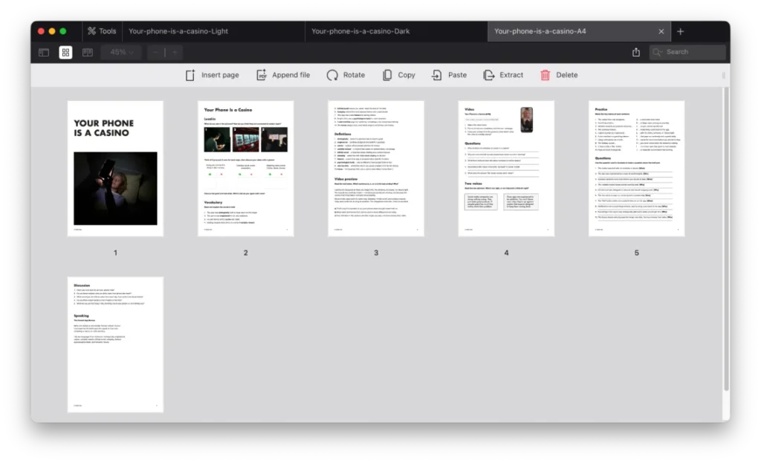Switch to page thumbnails grid view
The width and height of the screenshot is (761, 463).
click(x=65, y=53)
